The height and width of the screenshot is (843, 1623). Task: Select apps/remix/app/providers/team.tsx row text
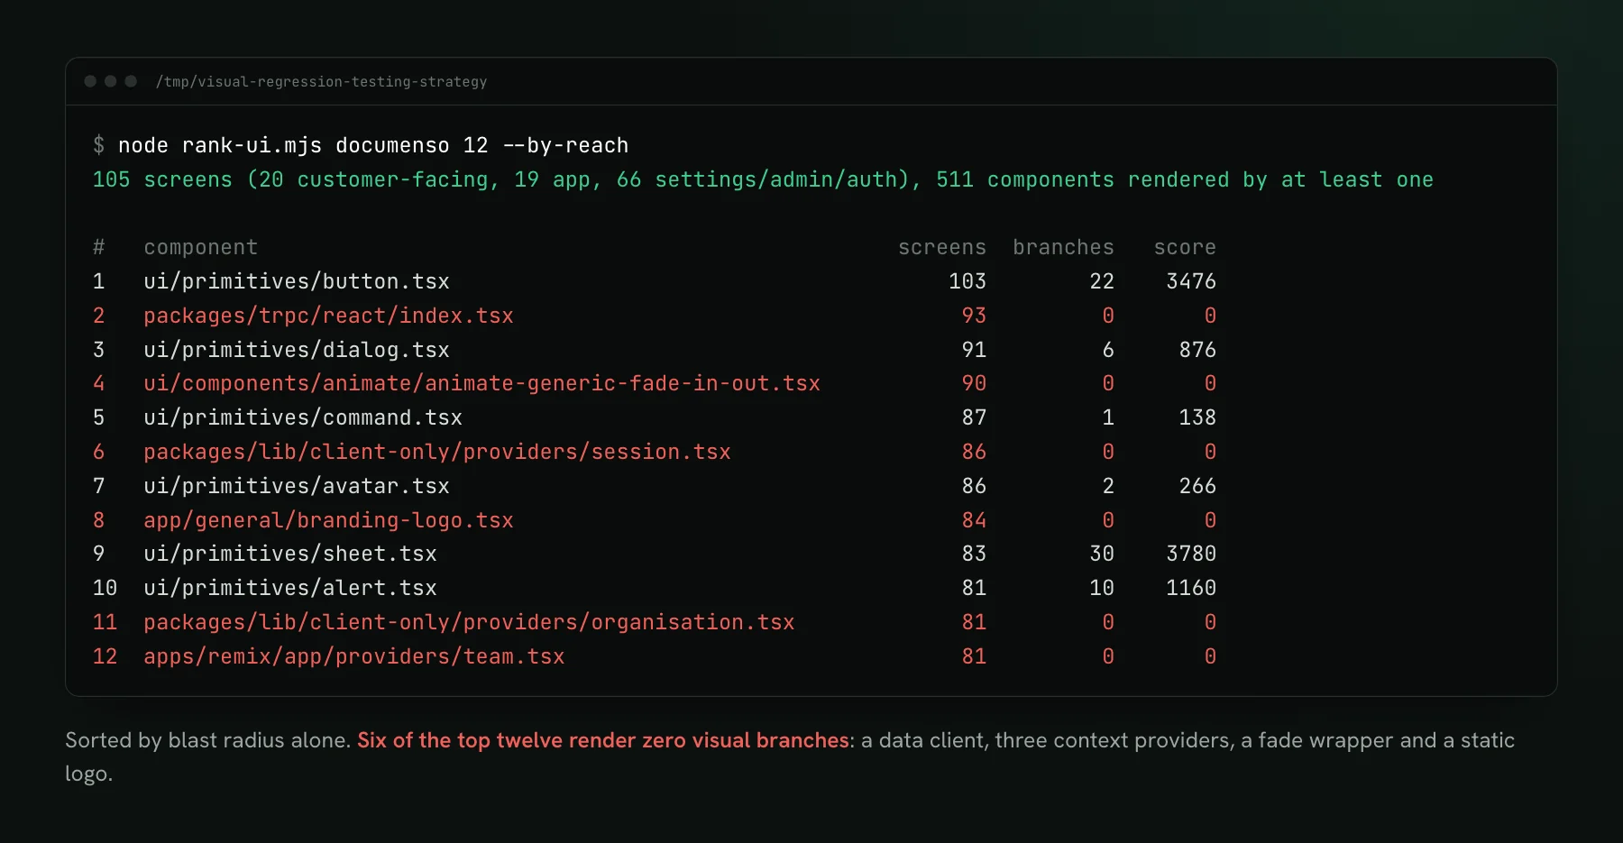click(354, 657)
